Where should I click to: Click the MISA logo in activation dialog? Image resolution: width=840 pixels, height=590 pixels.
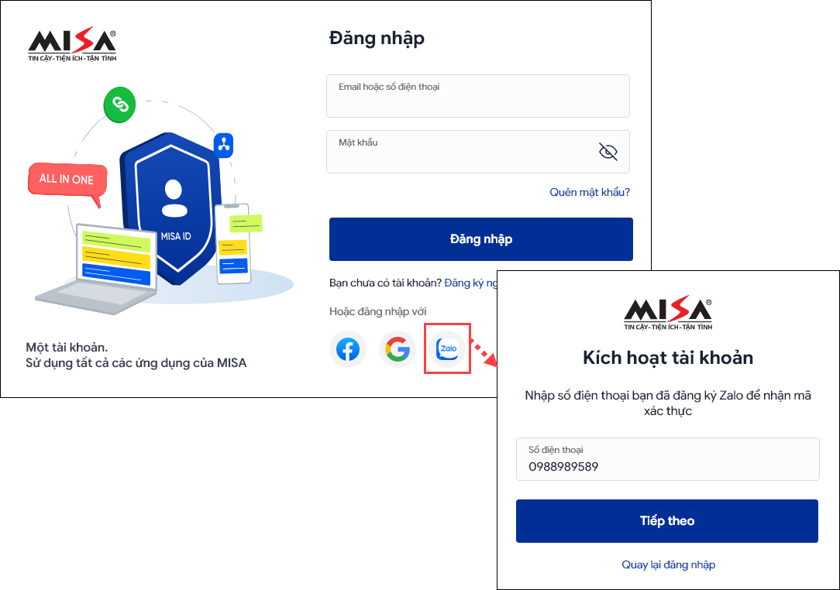coord(668,313)
